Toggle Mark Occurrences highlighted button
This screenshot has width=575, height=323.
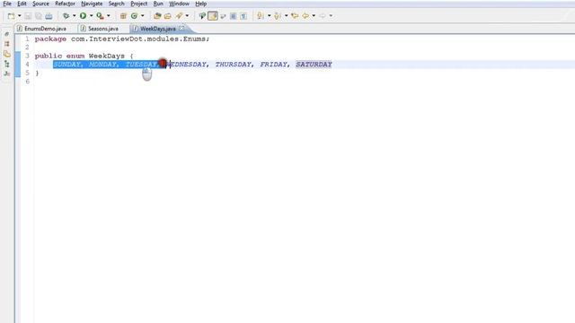point(213,16)
